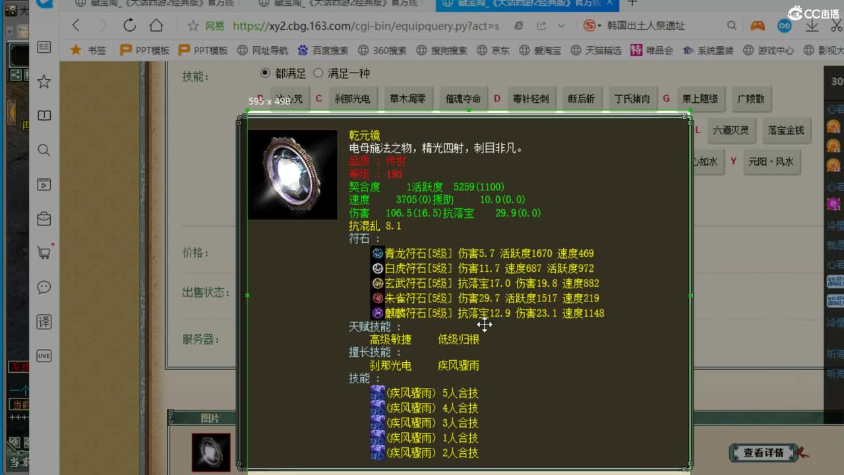Screen dimensions: 844x475
Task: Reload the page with the refresh icon
Action: tap(129, 26)
